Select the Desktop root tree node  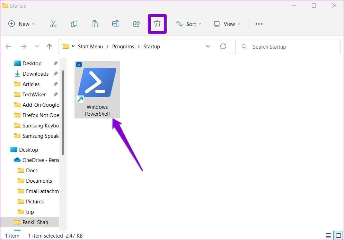28,150
